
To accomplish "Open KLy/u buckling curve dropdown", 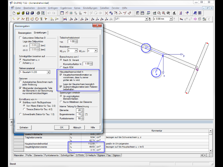I will [76, 51].
